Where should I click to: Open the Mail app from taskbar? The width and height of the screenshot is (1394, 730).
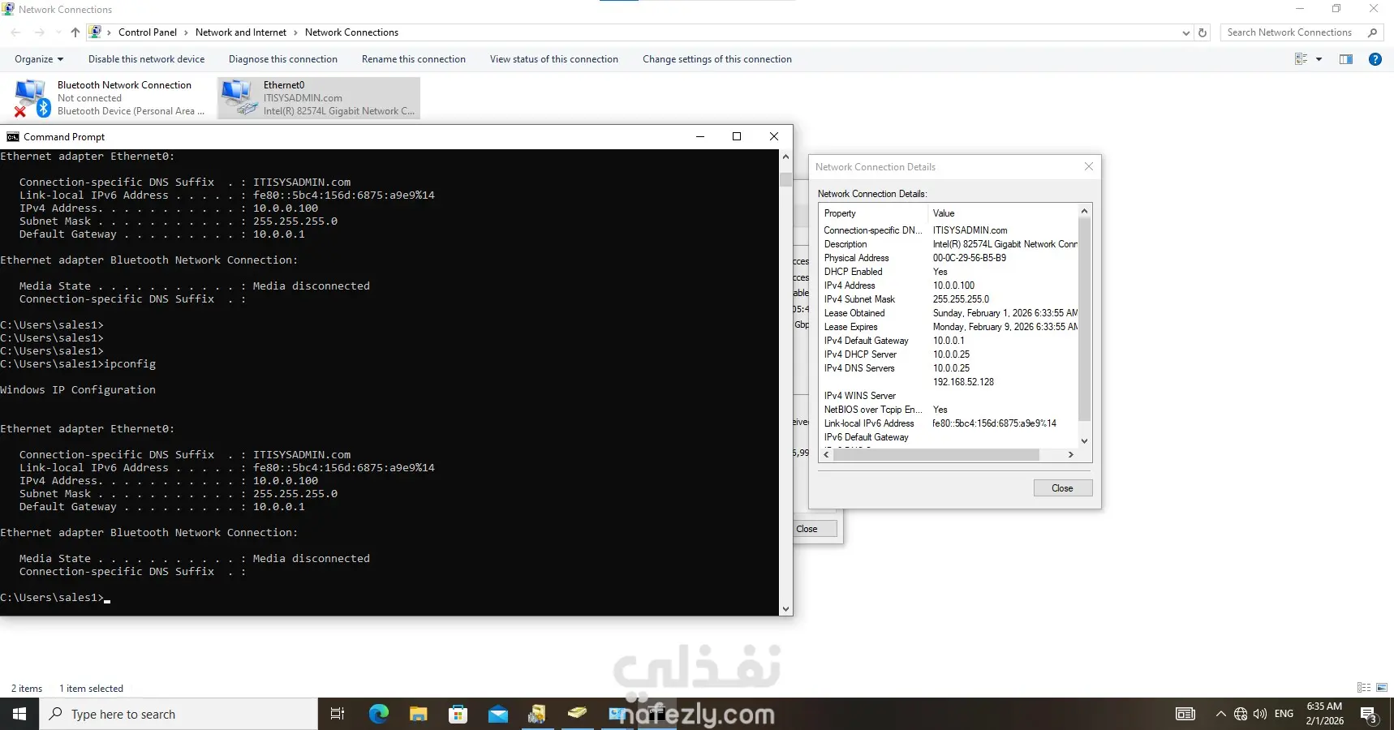click(x=498, y=714)
